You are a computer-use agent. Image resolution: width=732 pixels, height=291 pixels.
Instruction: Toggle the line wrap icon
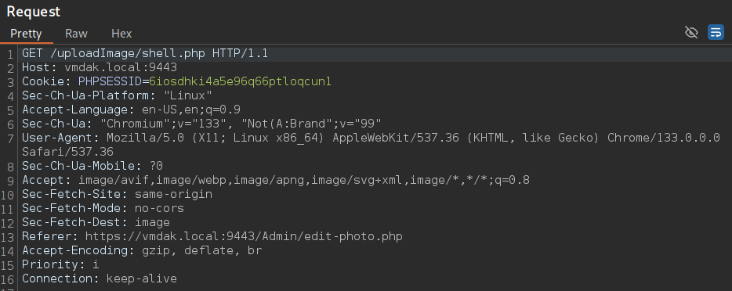[716, 32]
